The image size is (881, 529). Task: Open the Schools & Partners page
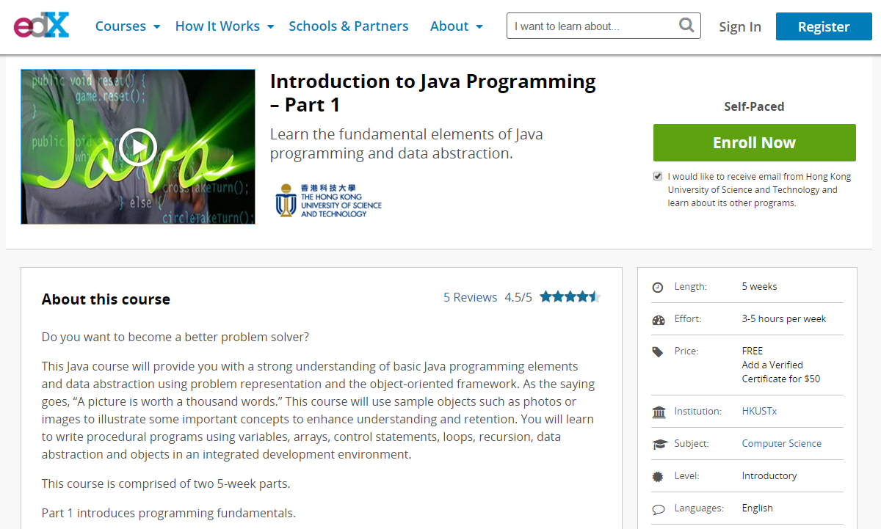click(x=349, y=26)
